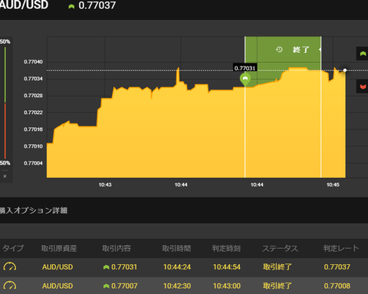This screenshot has width=368, height=294.
Task: Click the green arrow beside 0.77031 in table
Action: (x=106, y=267)
